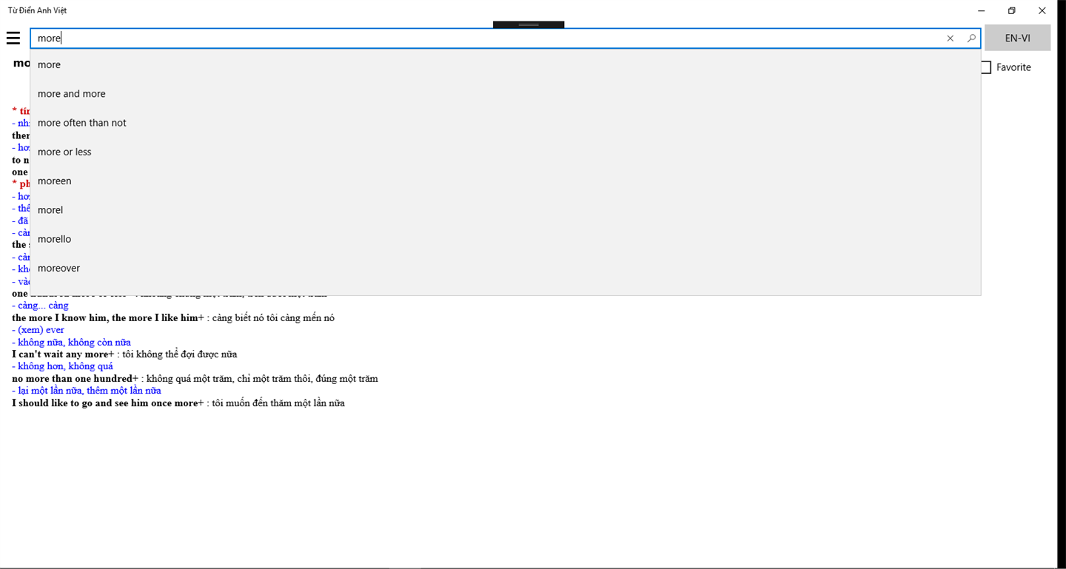Restore down the application window
This screenshot has width=1066, height=569.
tap(1012, 10)
